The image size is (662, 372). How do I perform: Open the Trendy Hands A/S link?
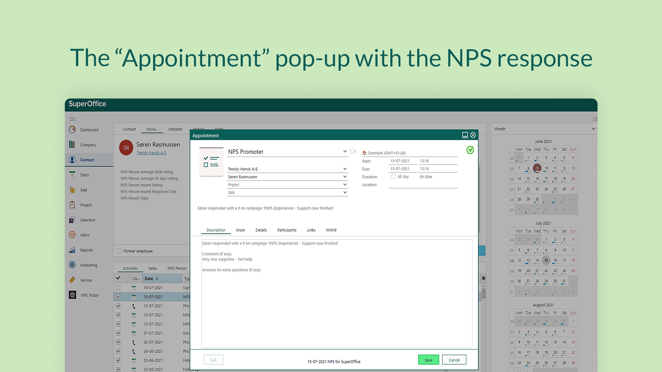151,153
